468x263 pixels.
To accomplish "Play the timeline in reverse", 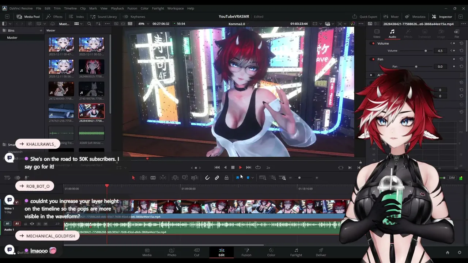I will [x=225, y=167].
